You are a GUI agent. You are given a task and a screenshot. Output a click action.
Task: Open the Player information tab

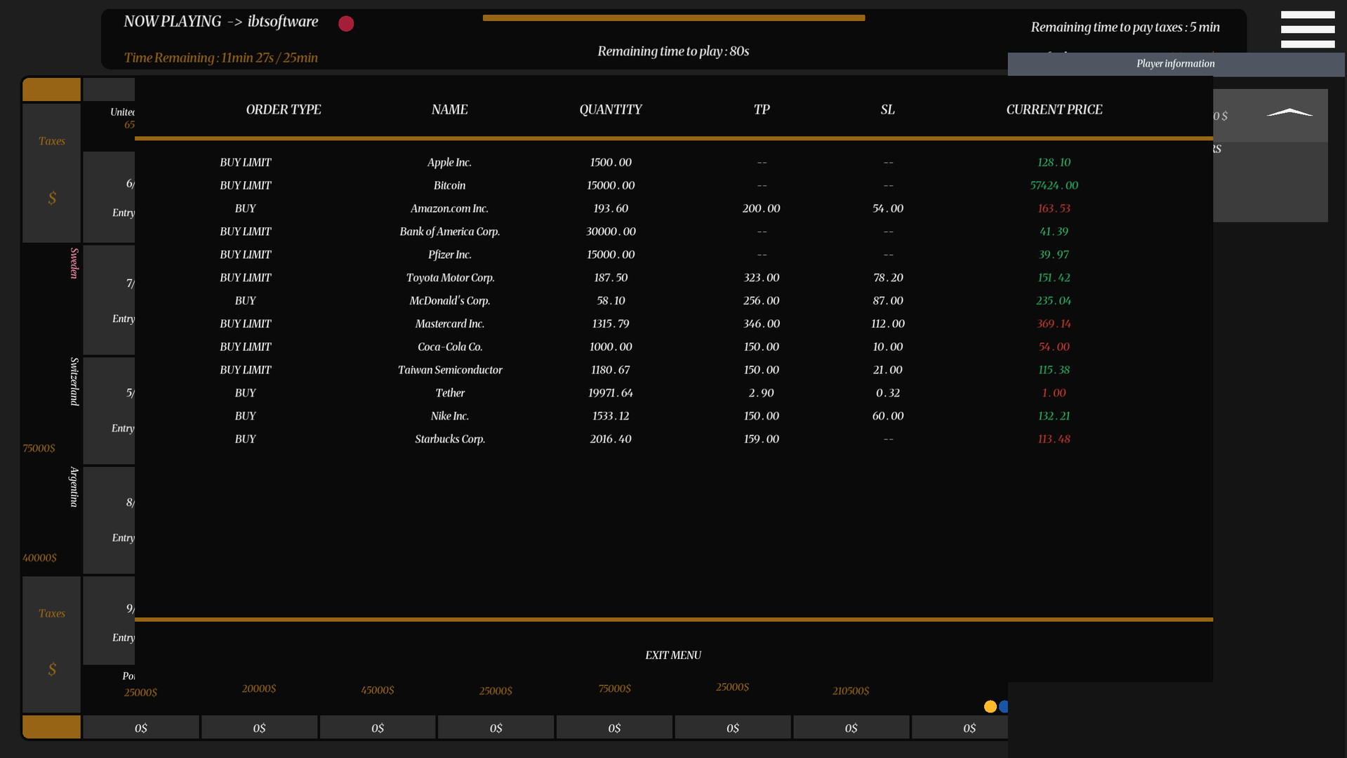click(1175, 64)
